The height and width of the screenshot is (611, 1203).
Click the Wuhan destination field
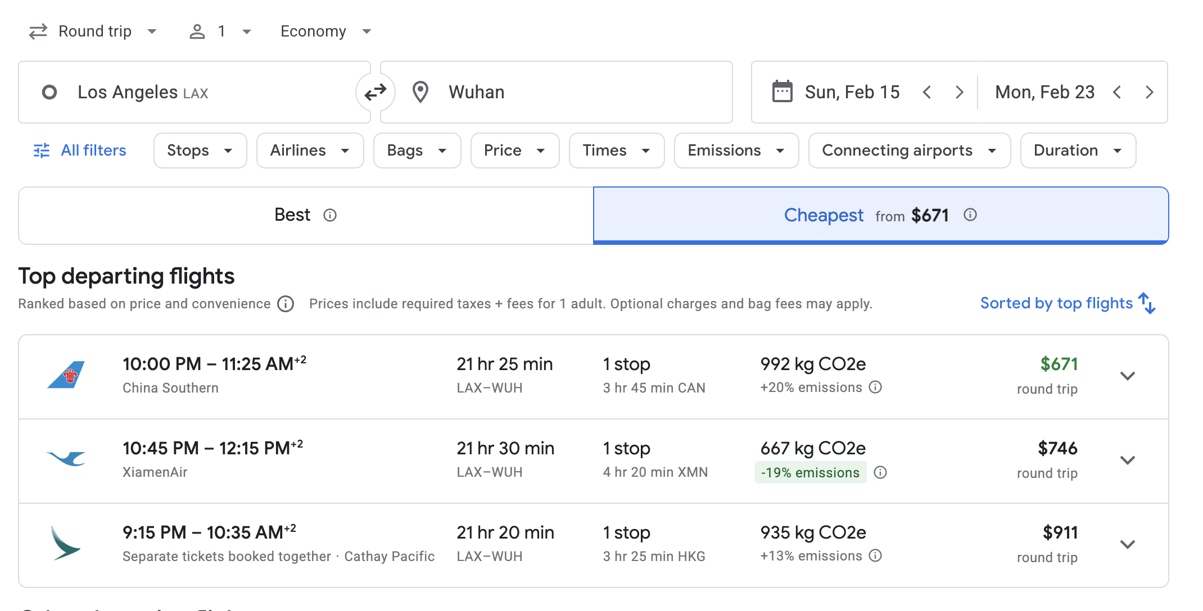pos(557,92)
